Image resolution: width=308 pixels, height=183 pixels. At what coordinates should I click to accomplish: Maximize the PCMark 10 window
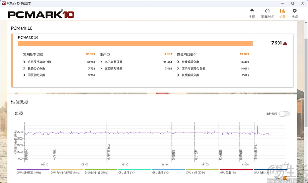(x=292, y=3)
